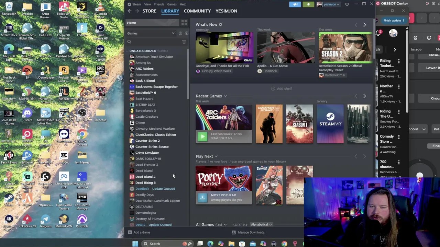The width and height of the screenshot is (440, 247).
Task: Select the Recycle Bin desktop icon
Action: [9, 9]
